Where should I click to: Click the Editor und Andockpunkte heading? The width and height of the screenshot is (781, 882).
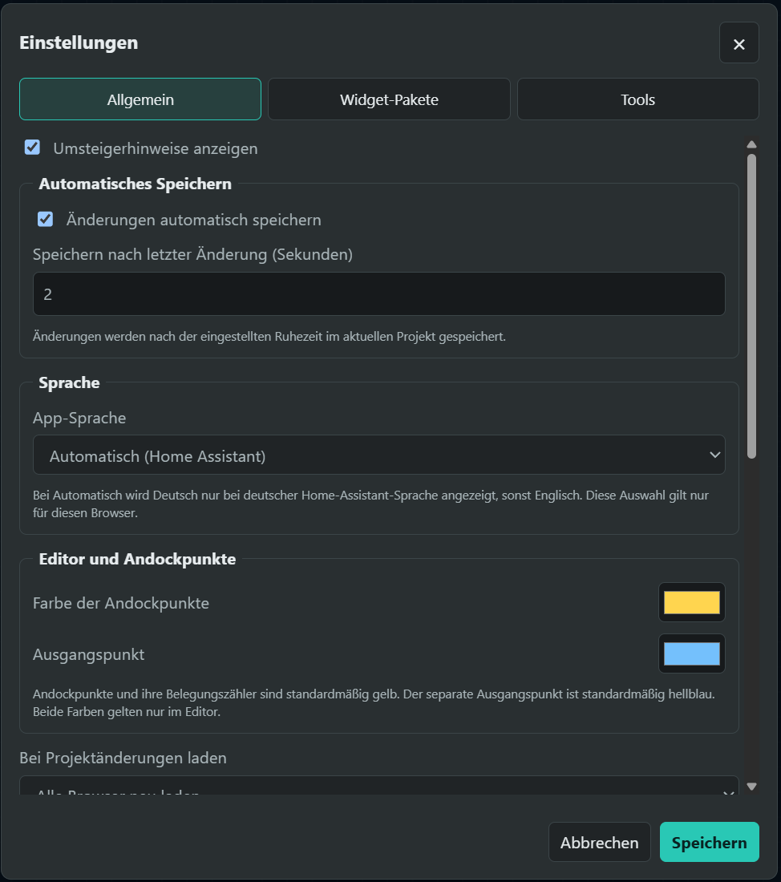(x=137, y=559)
